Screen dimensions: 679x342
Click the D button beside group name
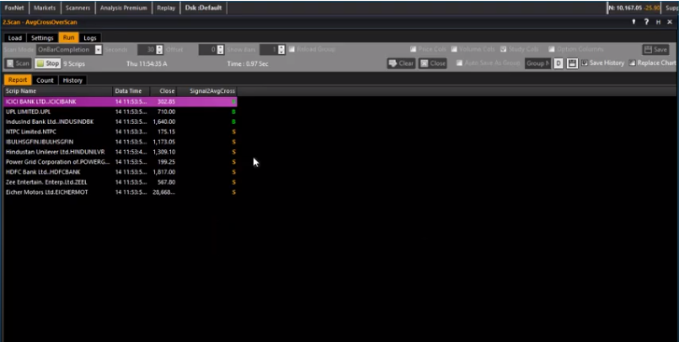tap(559, 63)
